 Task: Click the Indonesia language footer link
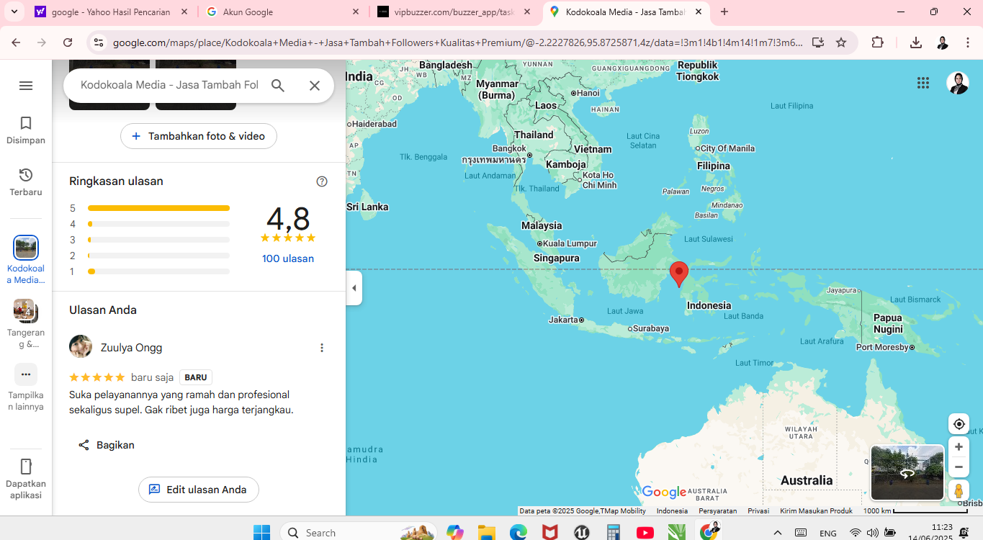coord(672,510)
